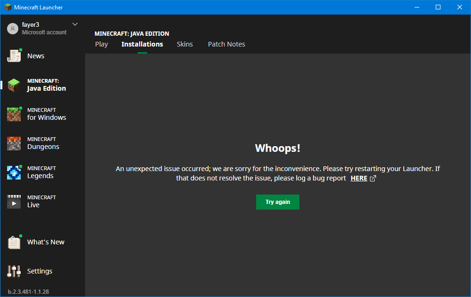Select MINECRAFT for Windows sidebar label
This screenshot has height=297, width=471.
pos(47,114)
